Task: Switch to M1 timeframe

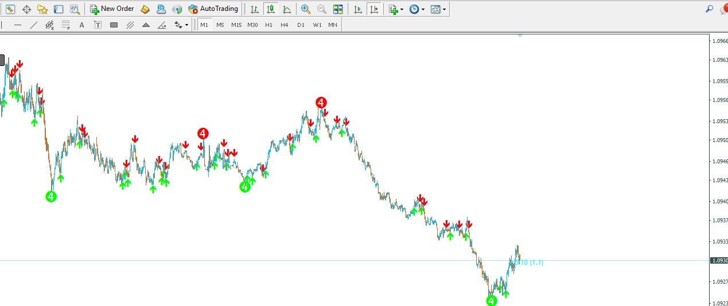Action: [204, 25]
